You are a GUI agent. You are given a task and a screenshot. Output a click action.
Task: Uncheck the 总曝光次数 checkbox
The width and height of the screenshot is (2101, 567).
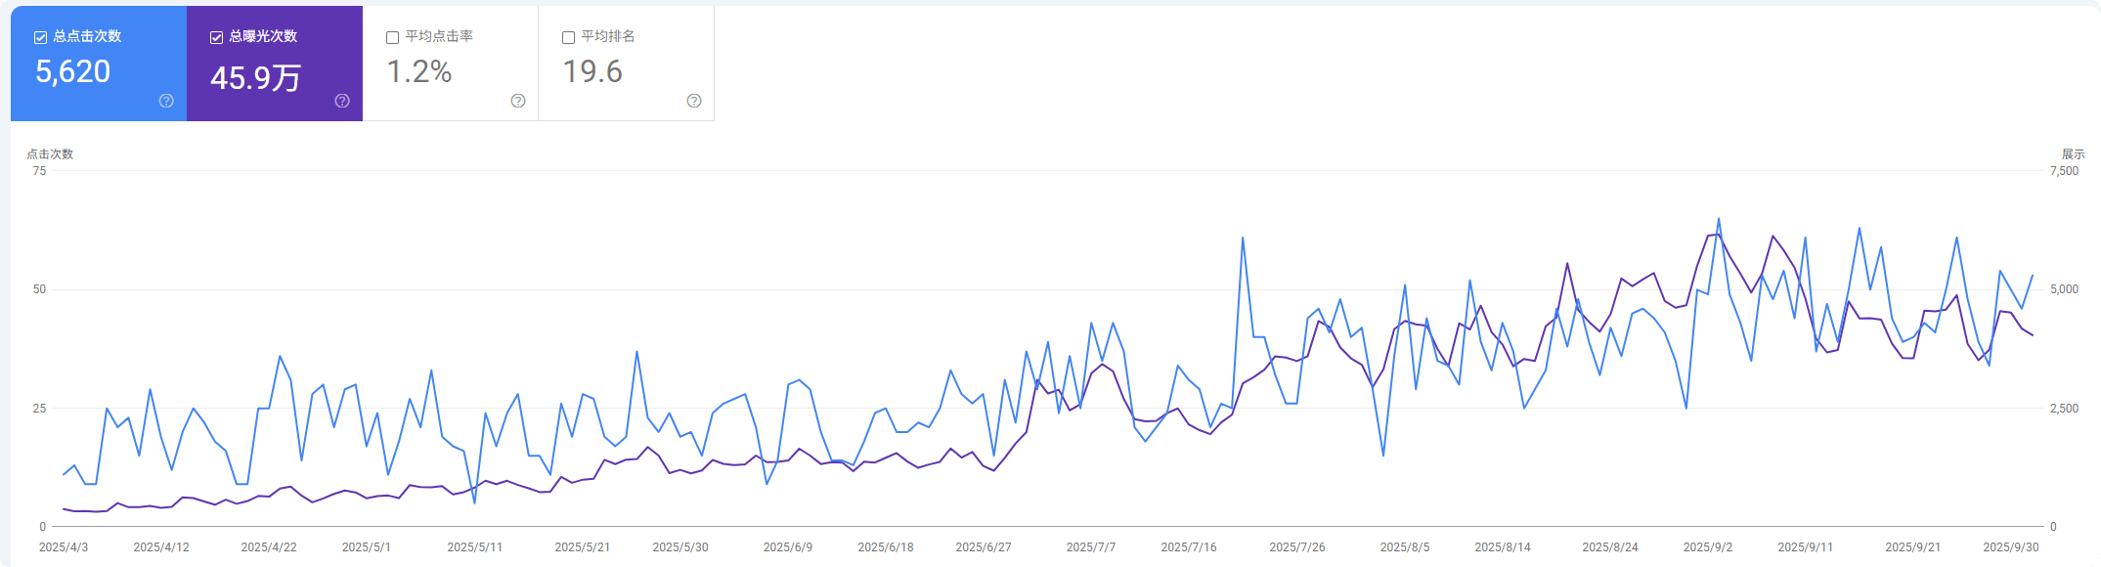coord(216,37)
